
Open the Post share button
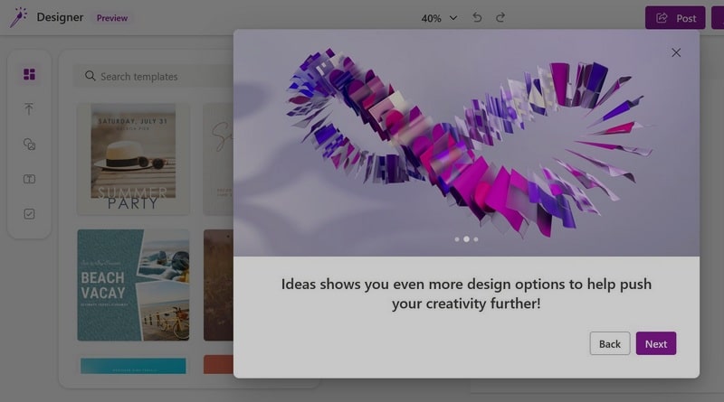675,17
